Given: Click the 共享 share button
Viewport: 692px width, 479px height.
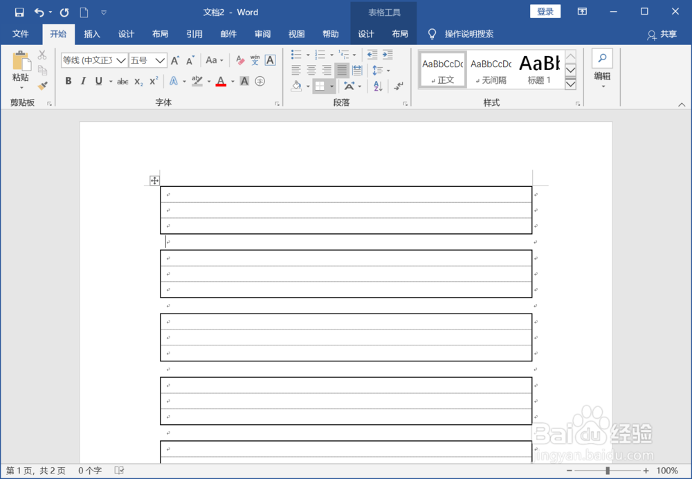Looking at the screenshot, I should pos(662,35).
